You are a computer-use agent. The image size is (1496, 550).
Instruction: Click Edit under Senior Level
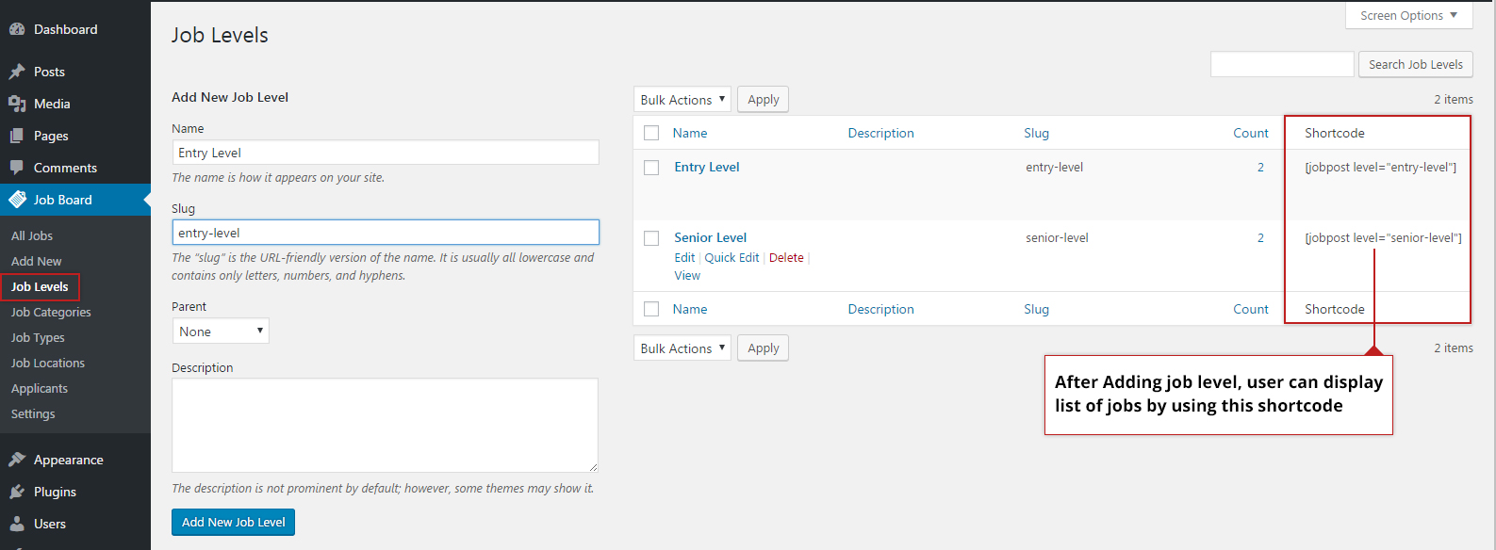click(684, 257)
